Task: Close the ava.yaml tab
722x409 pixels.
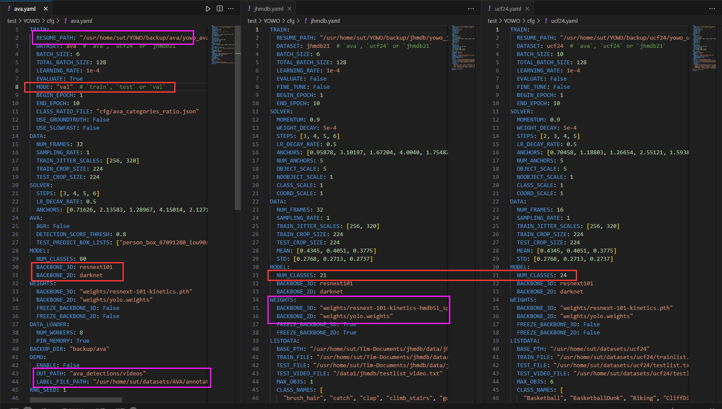Action: [x=46, y=9]
